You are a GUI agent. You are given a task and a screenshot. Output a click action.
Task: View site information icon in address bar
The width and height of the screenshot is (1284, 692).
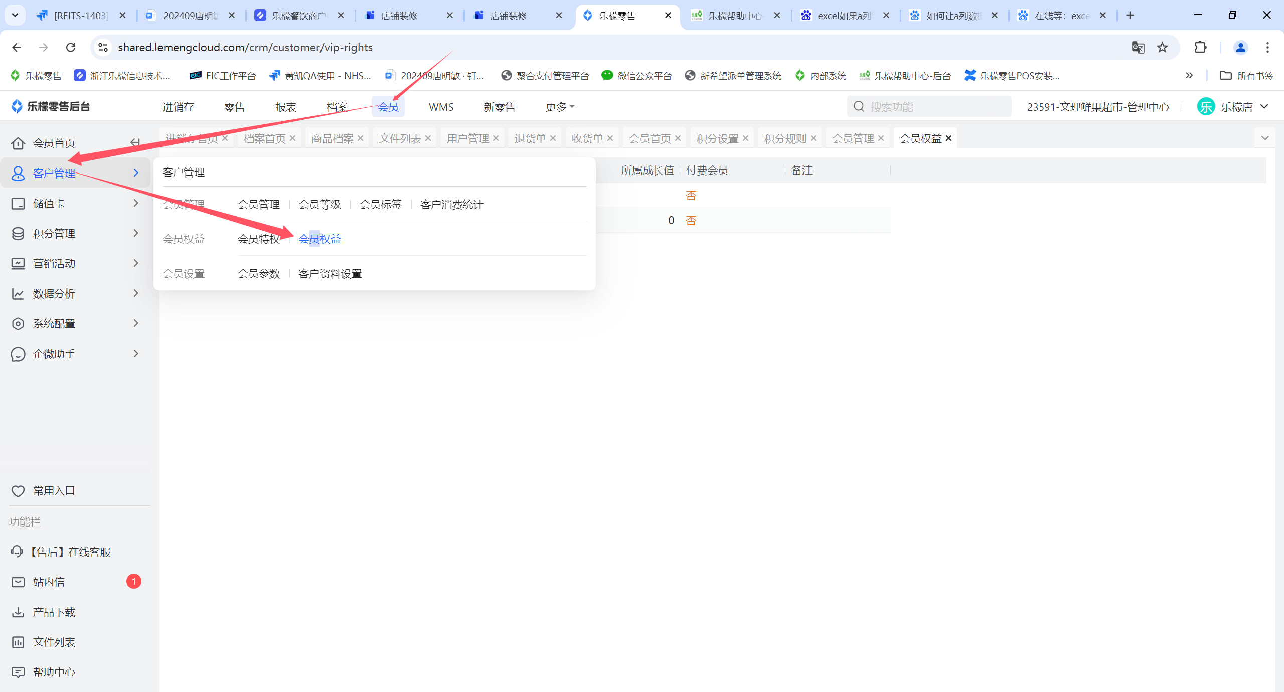(103, 47)
